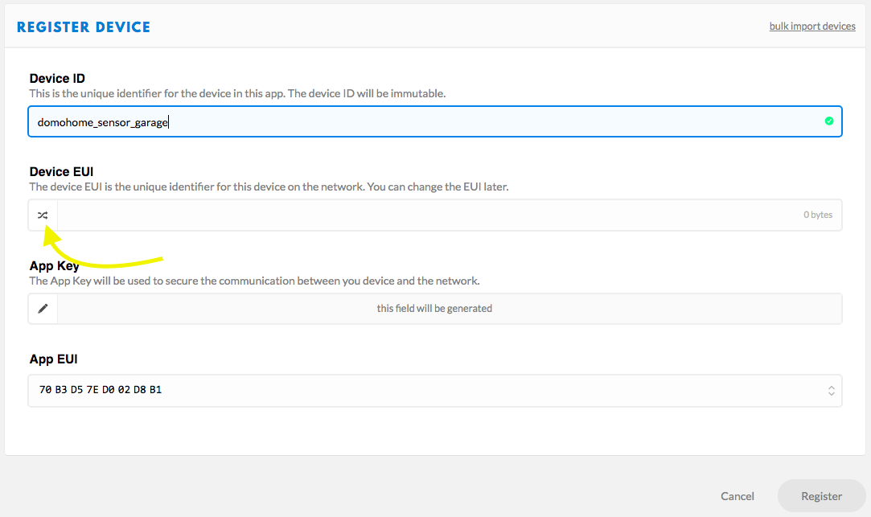Click the Device EUI label
Image resolution: width=871 pixels, height=517 pixels.
pos(62,172)
